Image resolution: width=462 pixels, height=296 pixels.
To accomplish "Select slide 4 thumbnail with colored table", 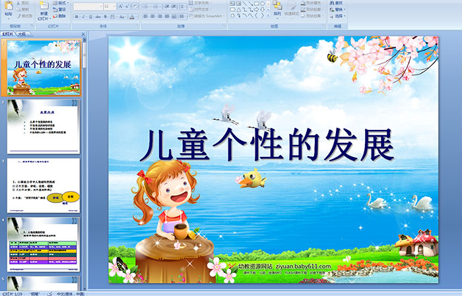I will [44, 245].
